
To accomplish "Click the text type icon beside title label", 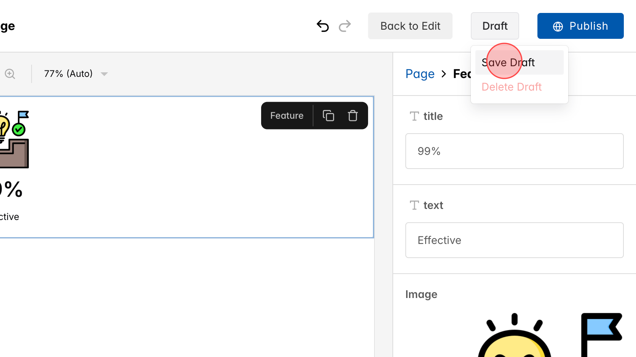I will (x=414, y=116).
